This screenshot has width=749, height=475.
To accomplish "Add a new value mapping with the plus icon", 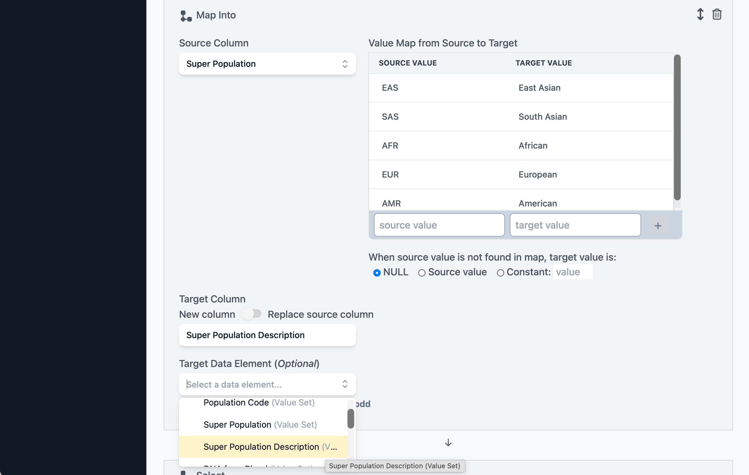I will 658,225.
